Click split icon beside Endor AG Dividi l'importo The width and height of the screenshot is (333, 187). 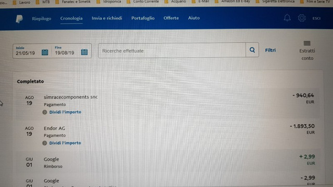(x=44, y=143)
